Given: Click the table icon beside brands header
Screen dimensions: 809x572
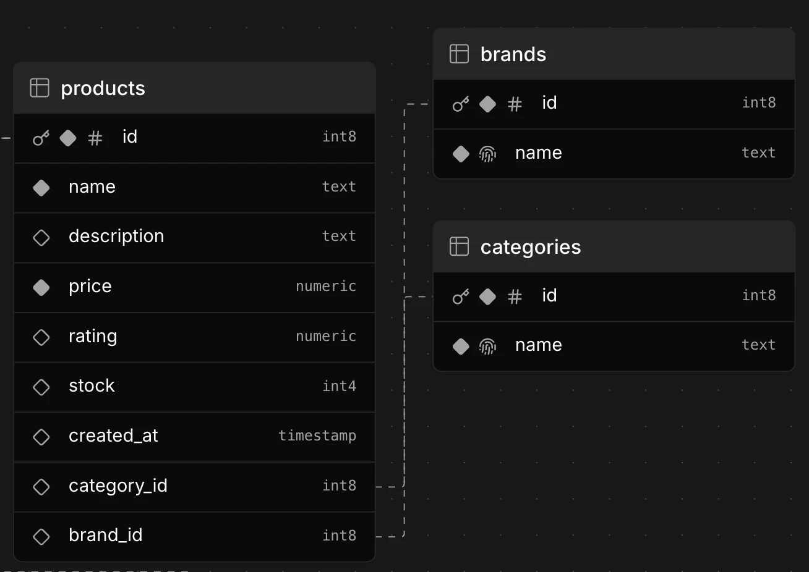Looking at the screenshot, I should [460, 54].
